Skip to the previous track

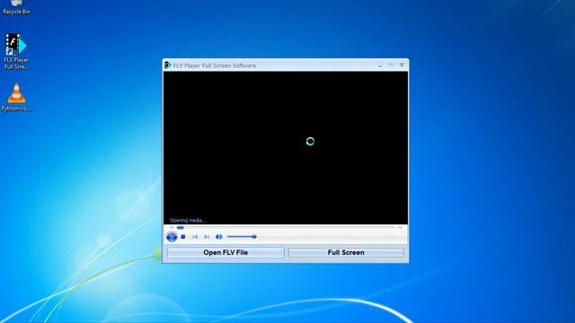pos(195,237)
